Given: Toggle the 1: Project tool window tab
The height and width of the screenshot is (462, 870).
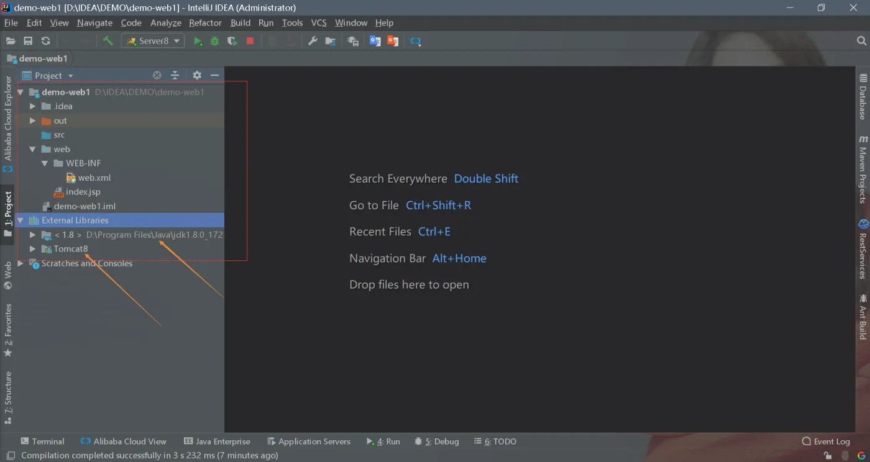Looking at the screenshot, I should [x=7, y=214].
